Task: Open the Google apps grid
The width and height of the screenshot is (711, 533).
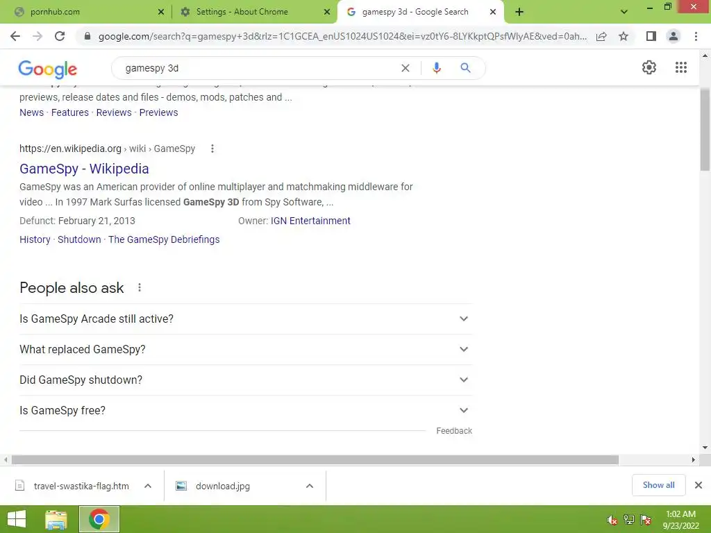Action: [681, 67]
